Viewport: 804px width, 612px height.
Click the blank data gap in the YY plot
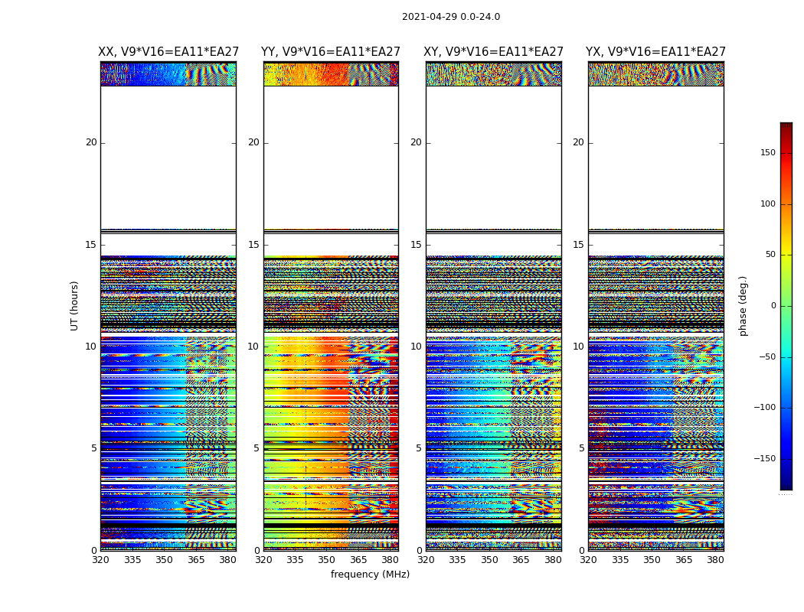pyautogui.click(x=331, y=157)
